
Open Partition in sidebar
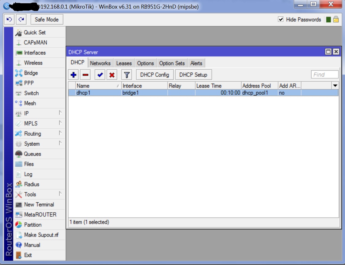tap(39, 225)
